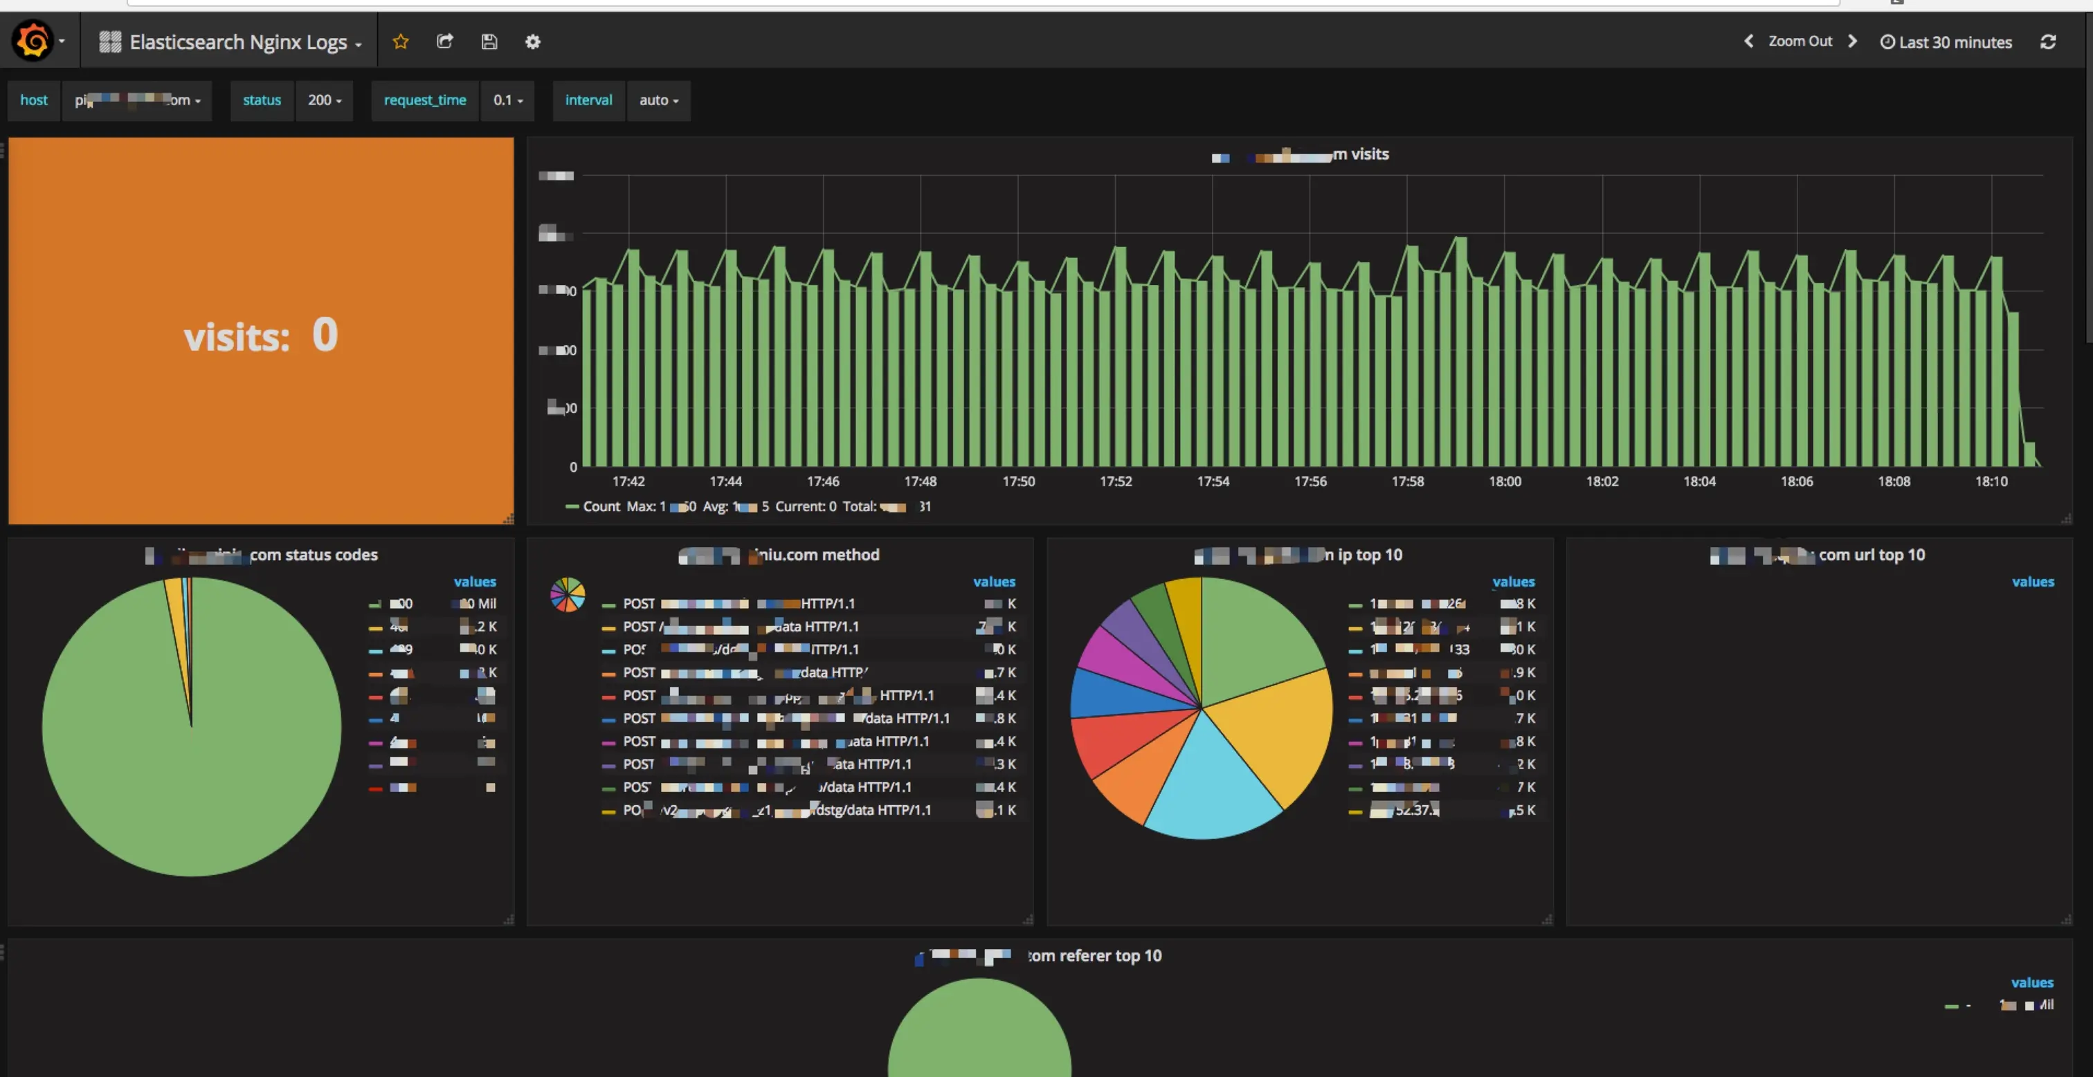The width and height of the screenshot is (2093, 1077).
Task: Click the share dashboard icon
Action: point(444,42)
